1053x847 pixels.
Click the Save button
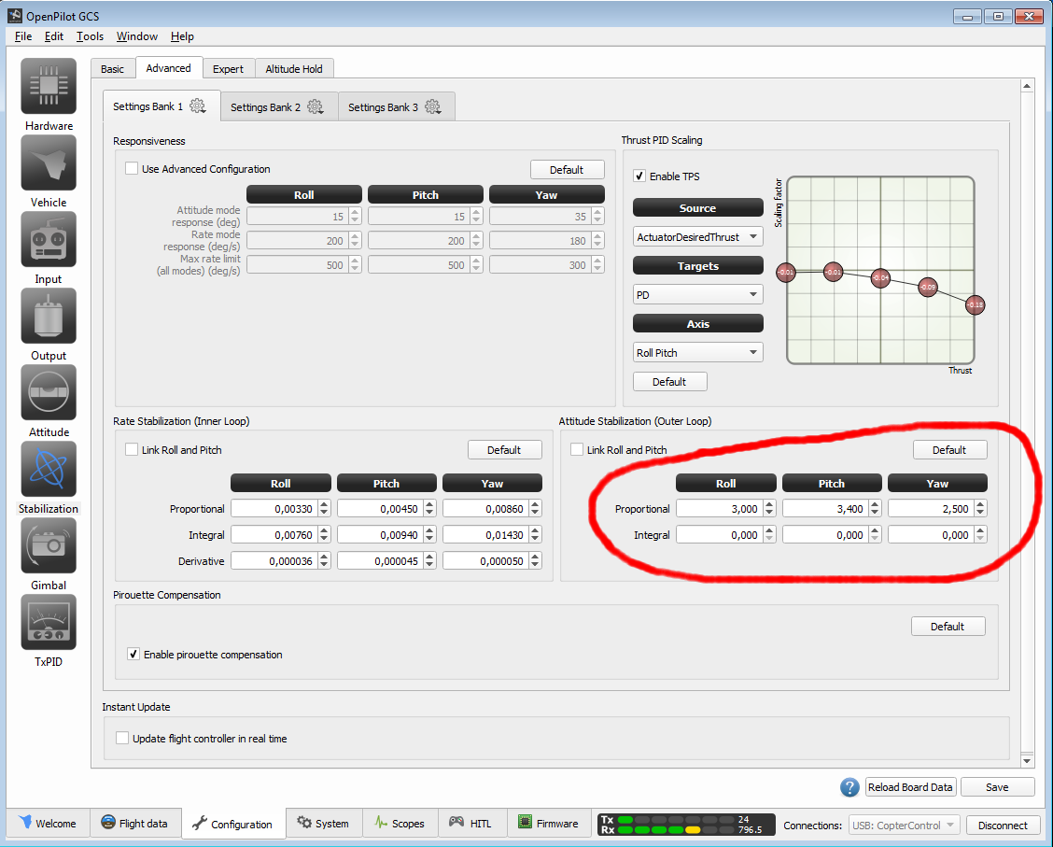(997, 787)
